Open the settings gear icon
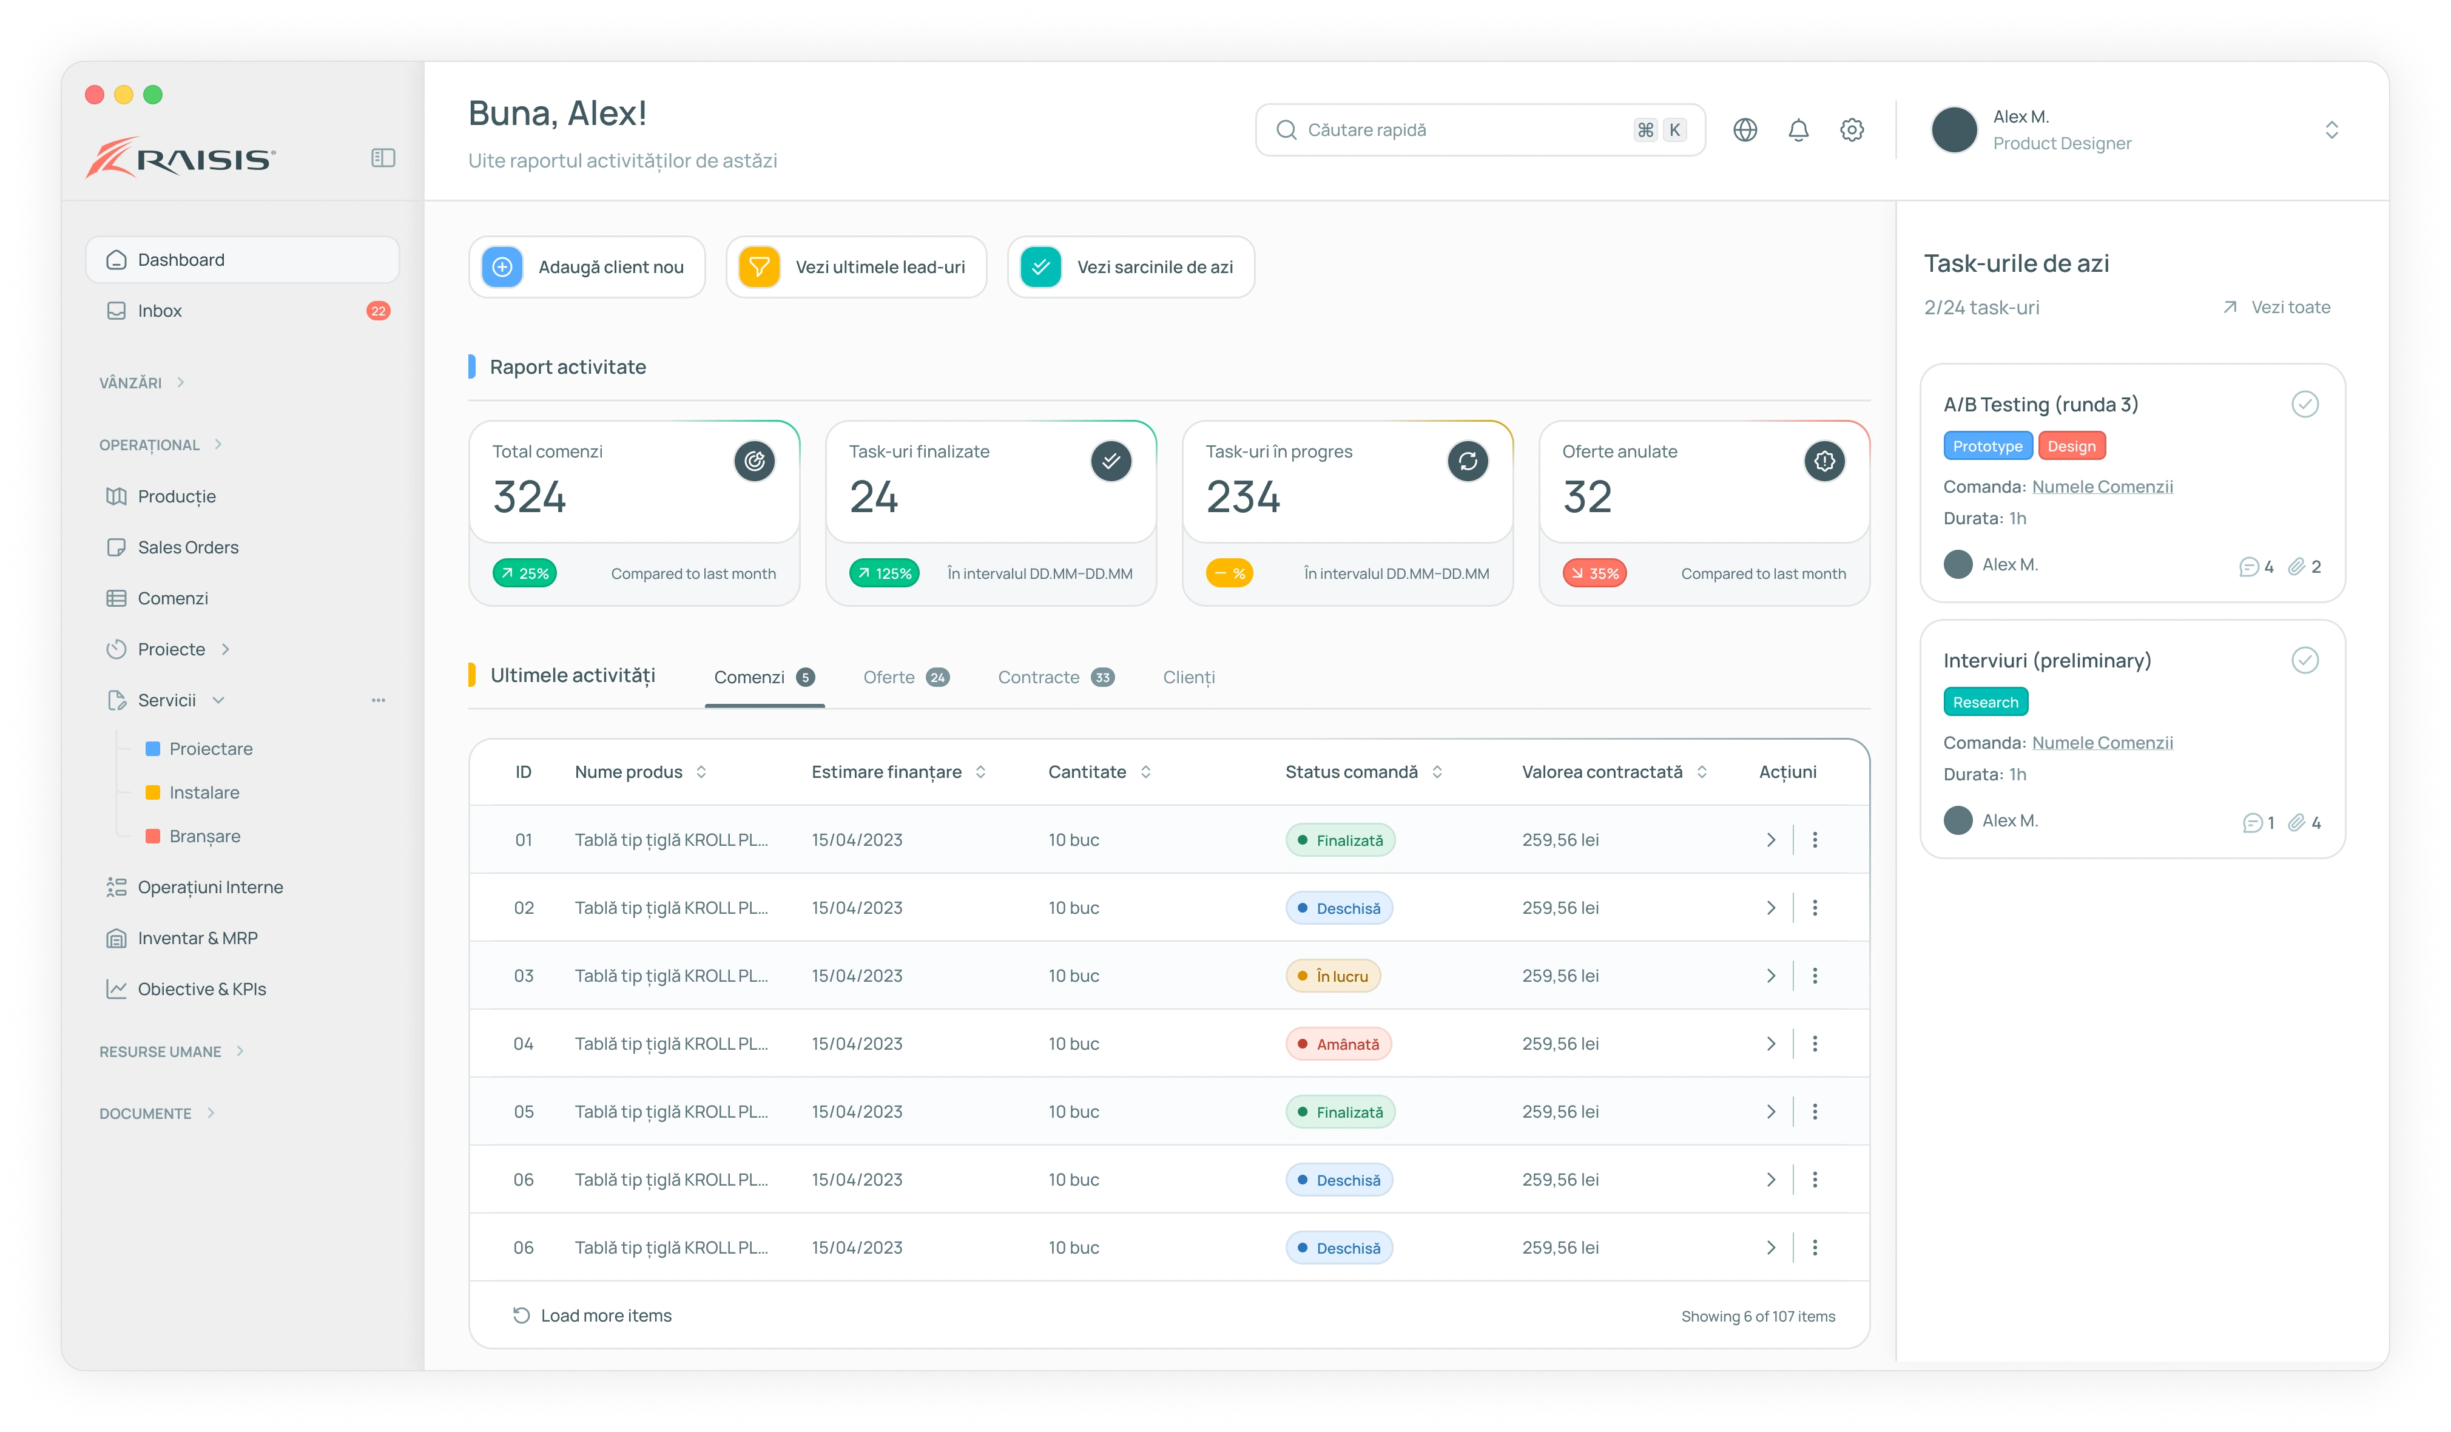The height and width of the screenshot is (1432, 2451). [x=1852, y=130]
